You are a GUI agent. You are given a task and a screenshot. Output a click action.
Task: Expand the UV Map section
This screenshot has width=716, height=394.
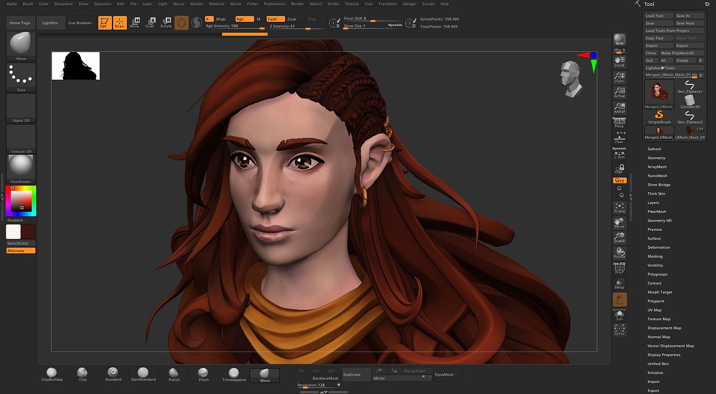(654, 310)
